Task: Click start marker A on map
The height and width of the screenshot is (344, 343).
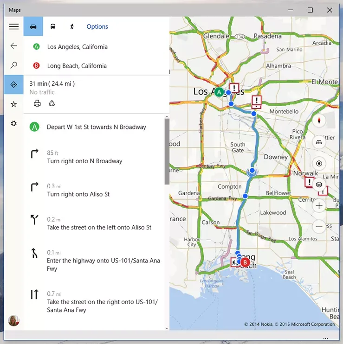Action: click(219, 92)
